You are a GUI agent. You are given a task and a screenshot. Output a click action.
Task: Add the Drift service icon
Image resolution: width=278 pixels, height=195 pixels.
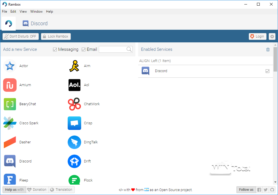tap(74, 161)
